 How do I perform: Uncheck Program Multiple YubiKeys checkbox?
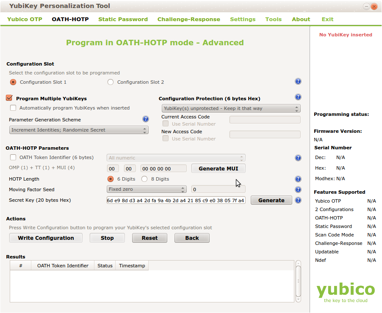click(x=9, y=98)
